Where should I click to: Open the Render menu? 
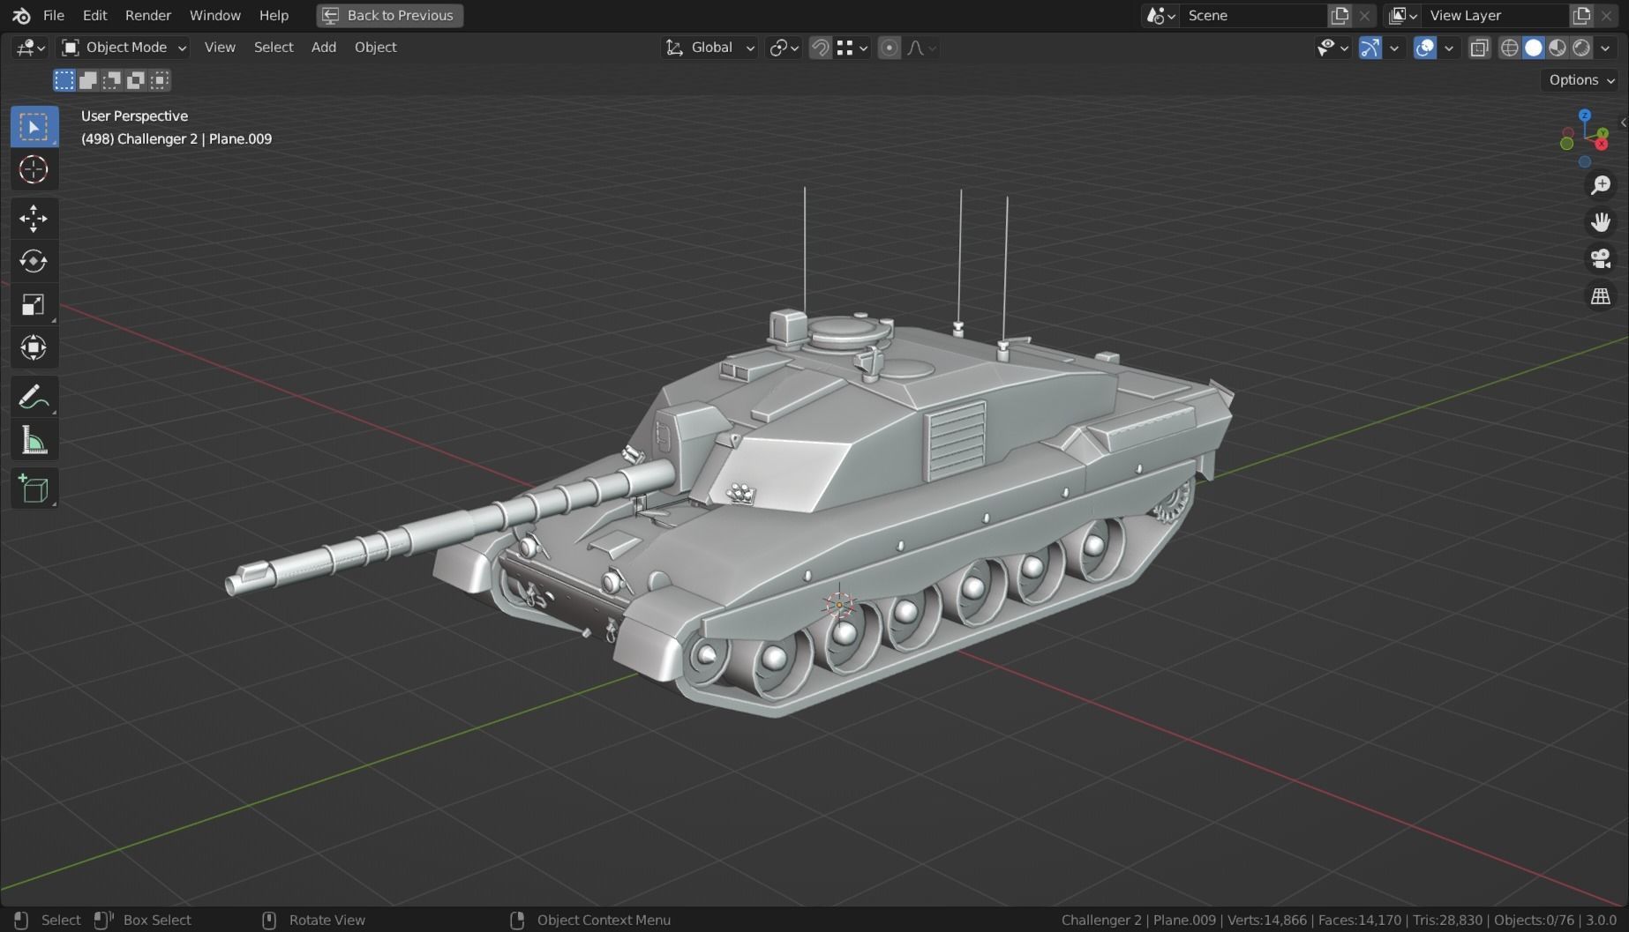(x=148, y=15)
